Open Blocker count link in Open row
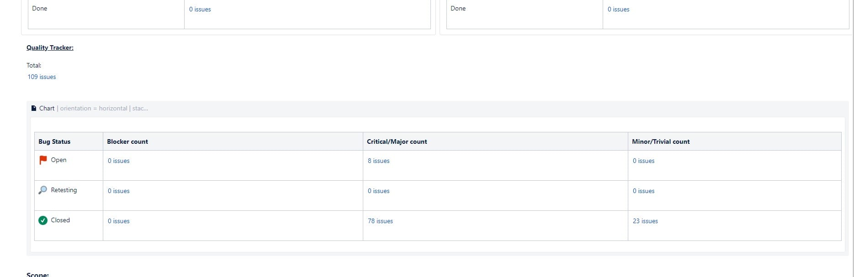Viewport: 854px width, 277px height. pos(119,161)
